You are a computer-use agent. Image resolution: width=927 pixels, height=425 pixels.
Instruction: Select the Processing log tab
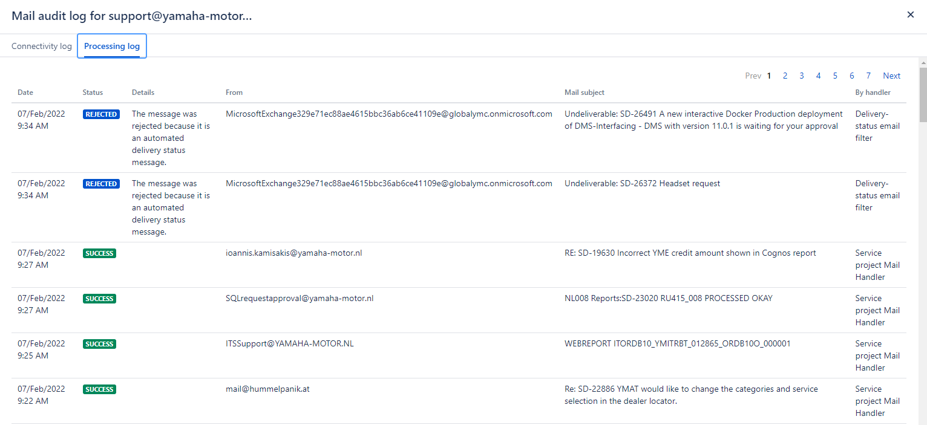[x=112, y=46]
